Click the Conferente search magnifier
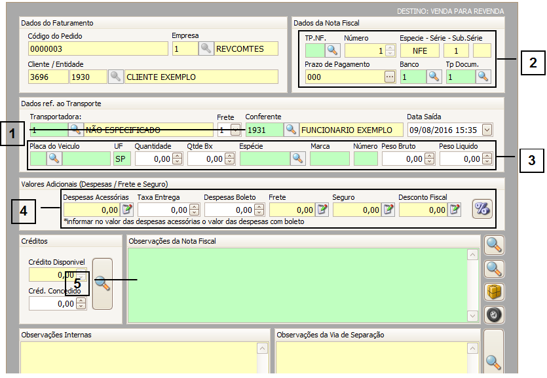Image resolution: width=547 pixels, height=378 pixels. [291, 130]
